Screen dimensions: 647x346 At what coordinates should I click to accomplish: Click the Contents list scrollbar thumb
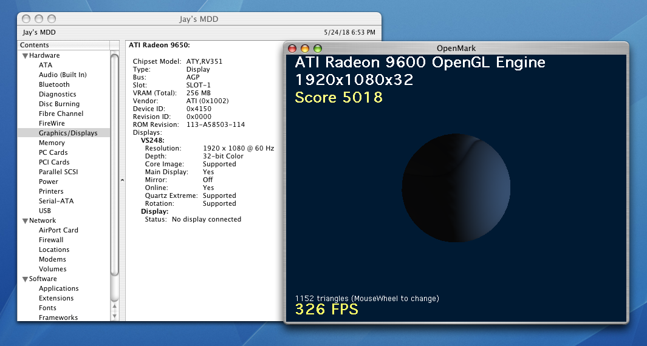tap(114, 176)
